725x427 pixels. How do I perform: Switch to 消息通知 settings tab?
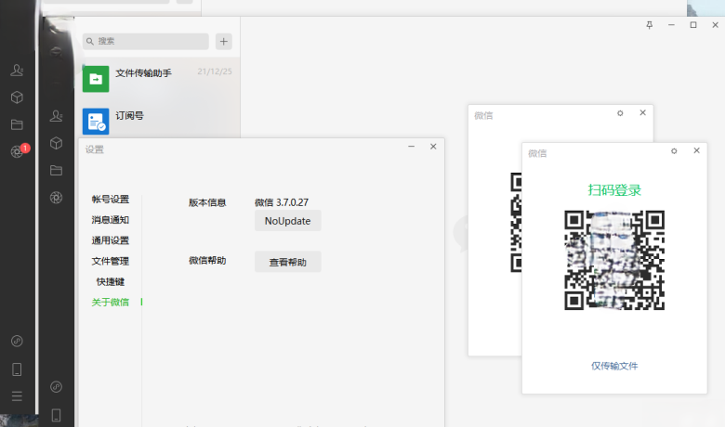tap(110, 220)
